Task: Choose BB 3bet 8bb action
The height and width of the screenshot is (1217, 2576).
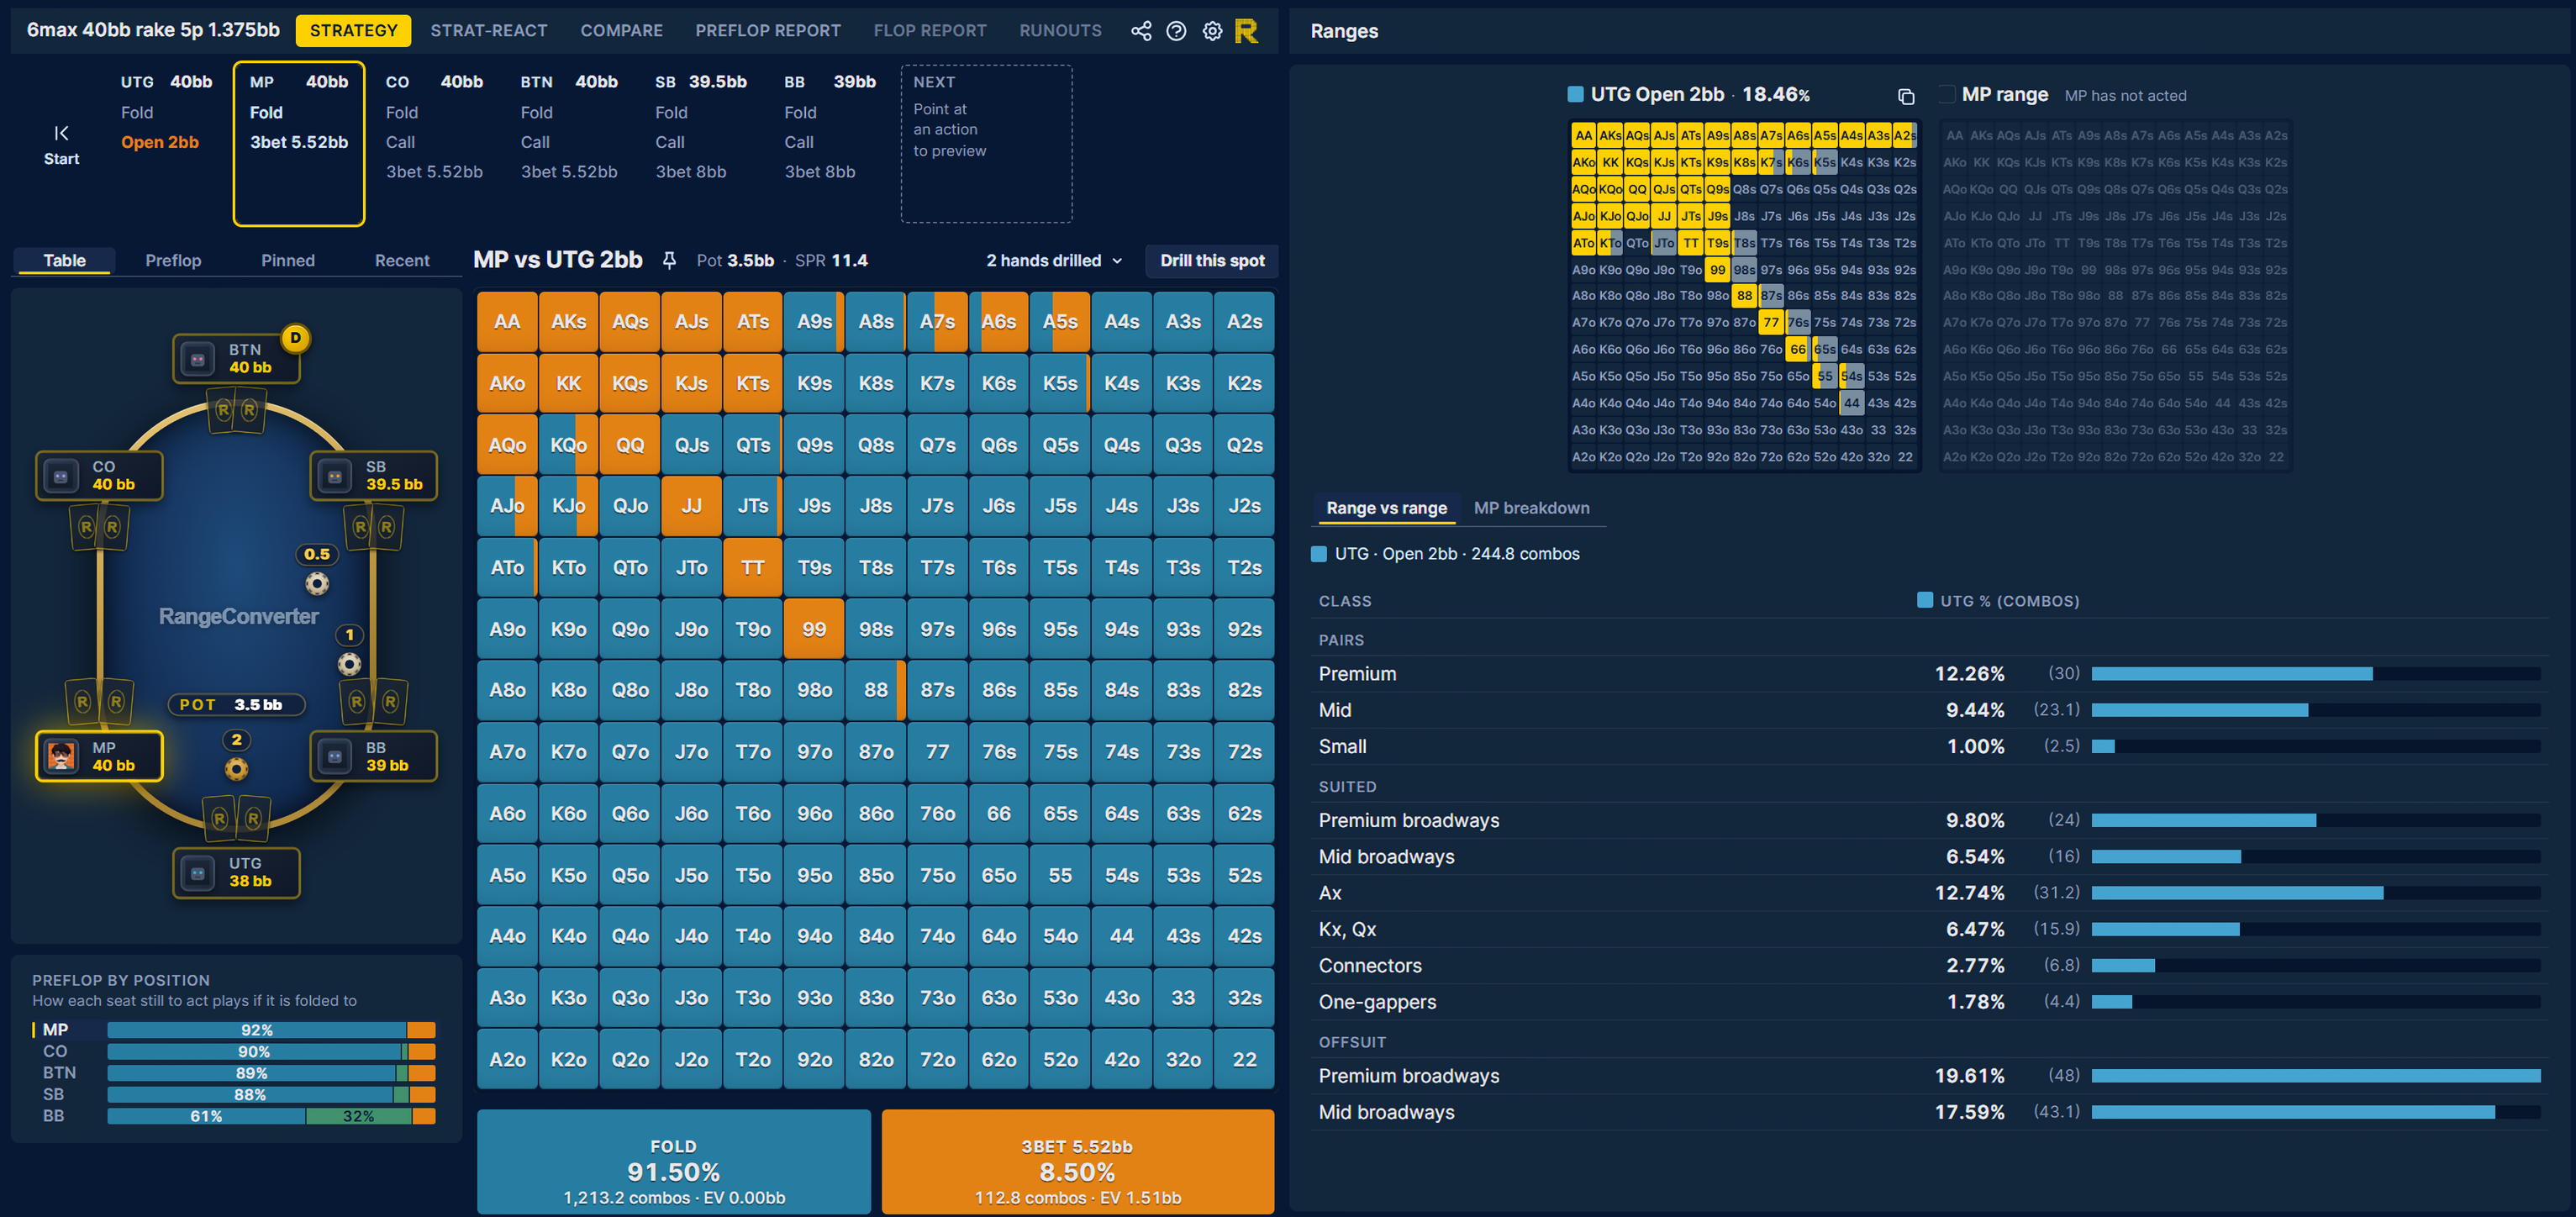Action: pyautogui.click(x=819, y=172)
